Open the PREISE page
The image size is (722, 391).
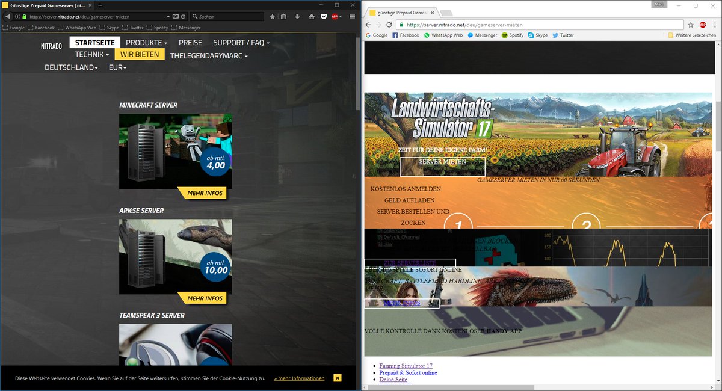190,43
